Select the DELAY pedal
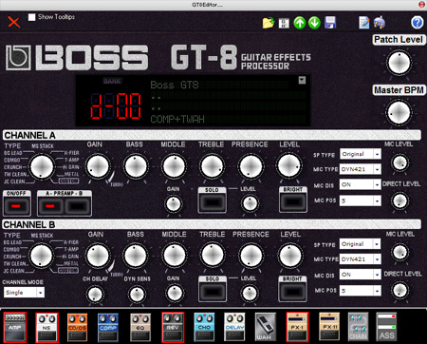Screen dimensions: 427x344 pos(234,327)
